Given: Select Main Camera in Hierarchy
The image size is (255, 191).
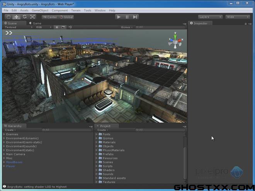Looking at the screenshot, I should point(15,154).
